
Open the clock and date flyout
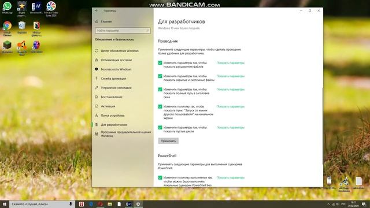[353, 204]
